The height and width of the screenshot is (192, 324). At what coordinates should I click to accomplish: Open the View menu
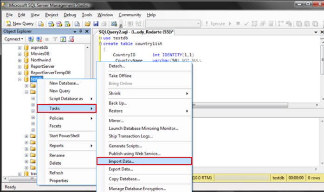coord(35,15)
